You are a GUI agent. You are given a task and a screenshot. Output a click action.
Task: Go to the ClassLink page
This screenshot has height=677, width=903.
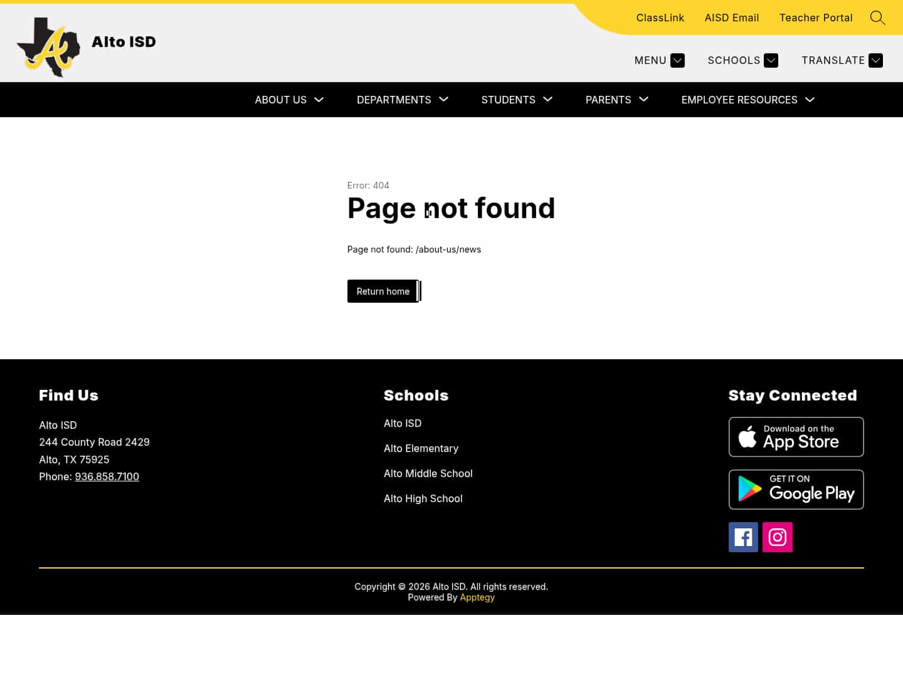tap(660, 18)
